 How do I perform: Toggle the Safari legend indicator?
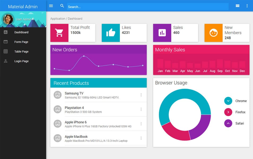(x=228, y=123)
